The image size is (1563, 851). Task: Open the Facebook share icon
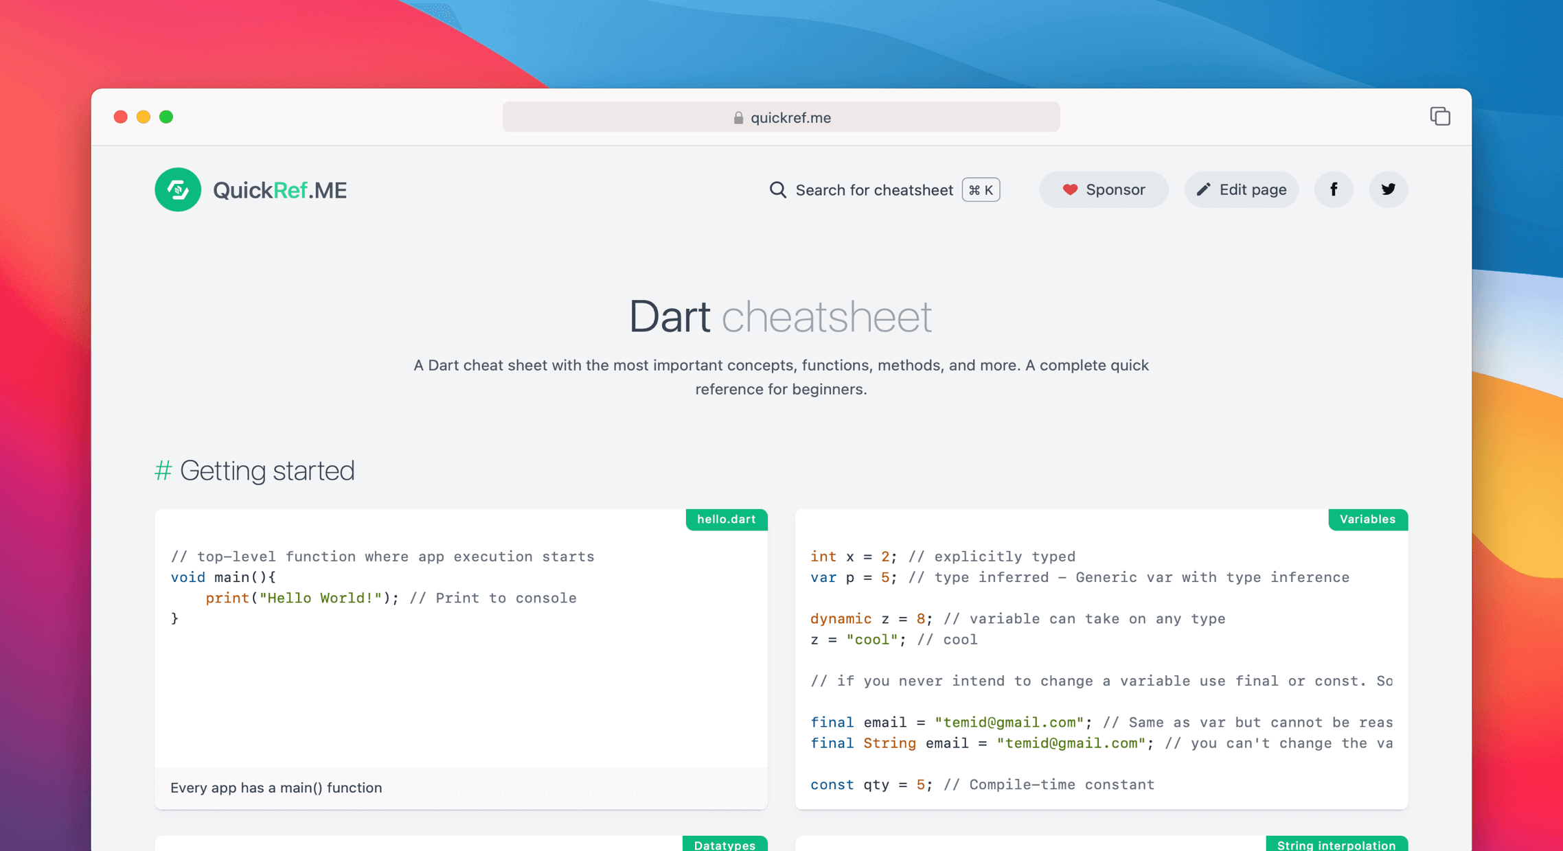point(1334,189)
